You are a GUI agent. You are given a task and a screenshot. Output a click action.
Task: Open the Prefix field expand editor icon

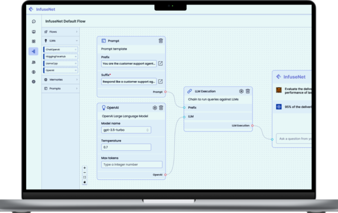click(160, 63)
